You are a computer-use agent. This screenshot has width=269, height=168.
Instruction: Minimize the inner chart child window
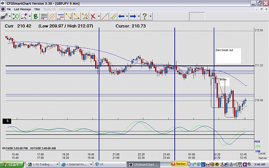257,9
